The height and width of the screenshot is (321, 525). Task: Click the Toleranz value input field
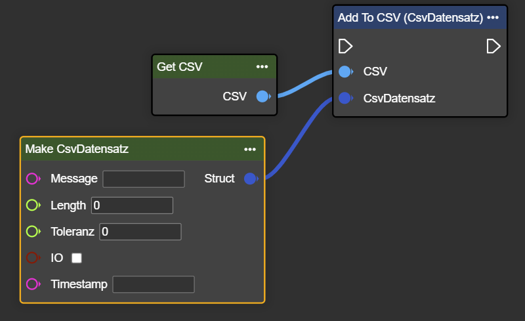pyautogui.click(x=140, y=232)
